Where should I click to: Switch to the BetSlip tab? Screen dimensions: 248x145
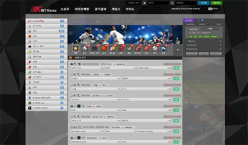pos(188,20)
